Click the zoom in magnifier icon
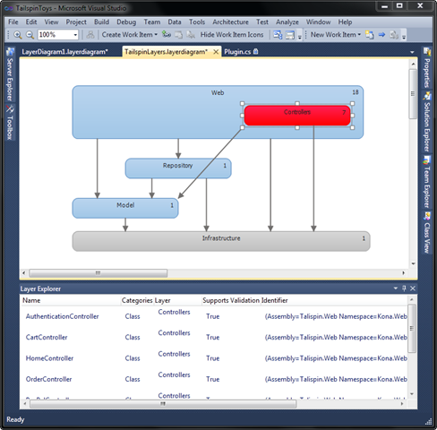Image resolution: width=437 pixels, height=430 pixels. [18, 35]
